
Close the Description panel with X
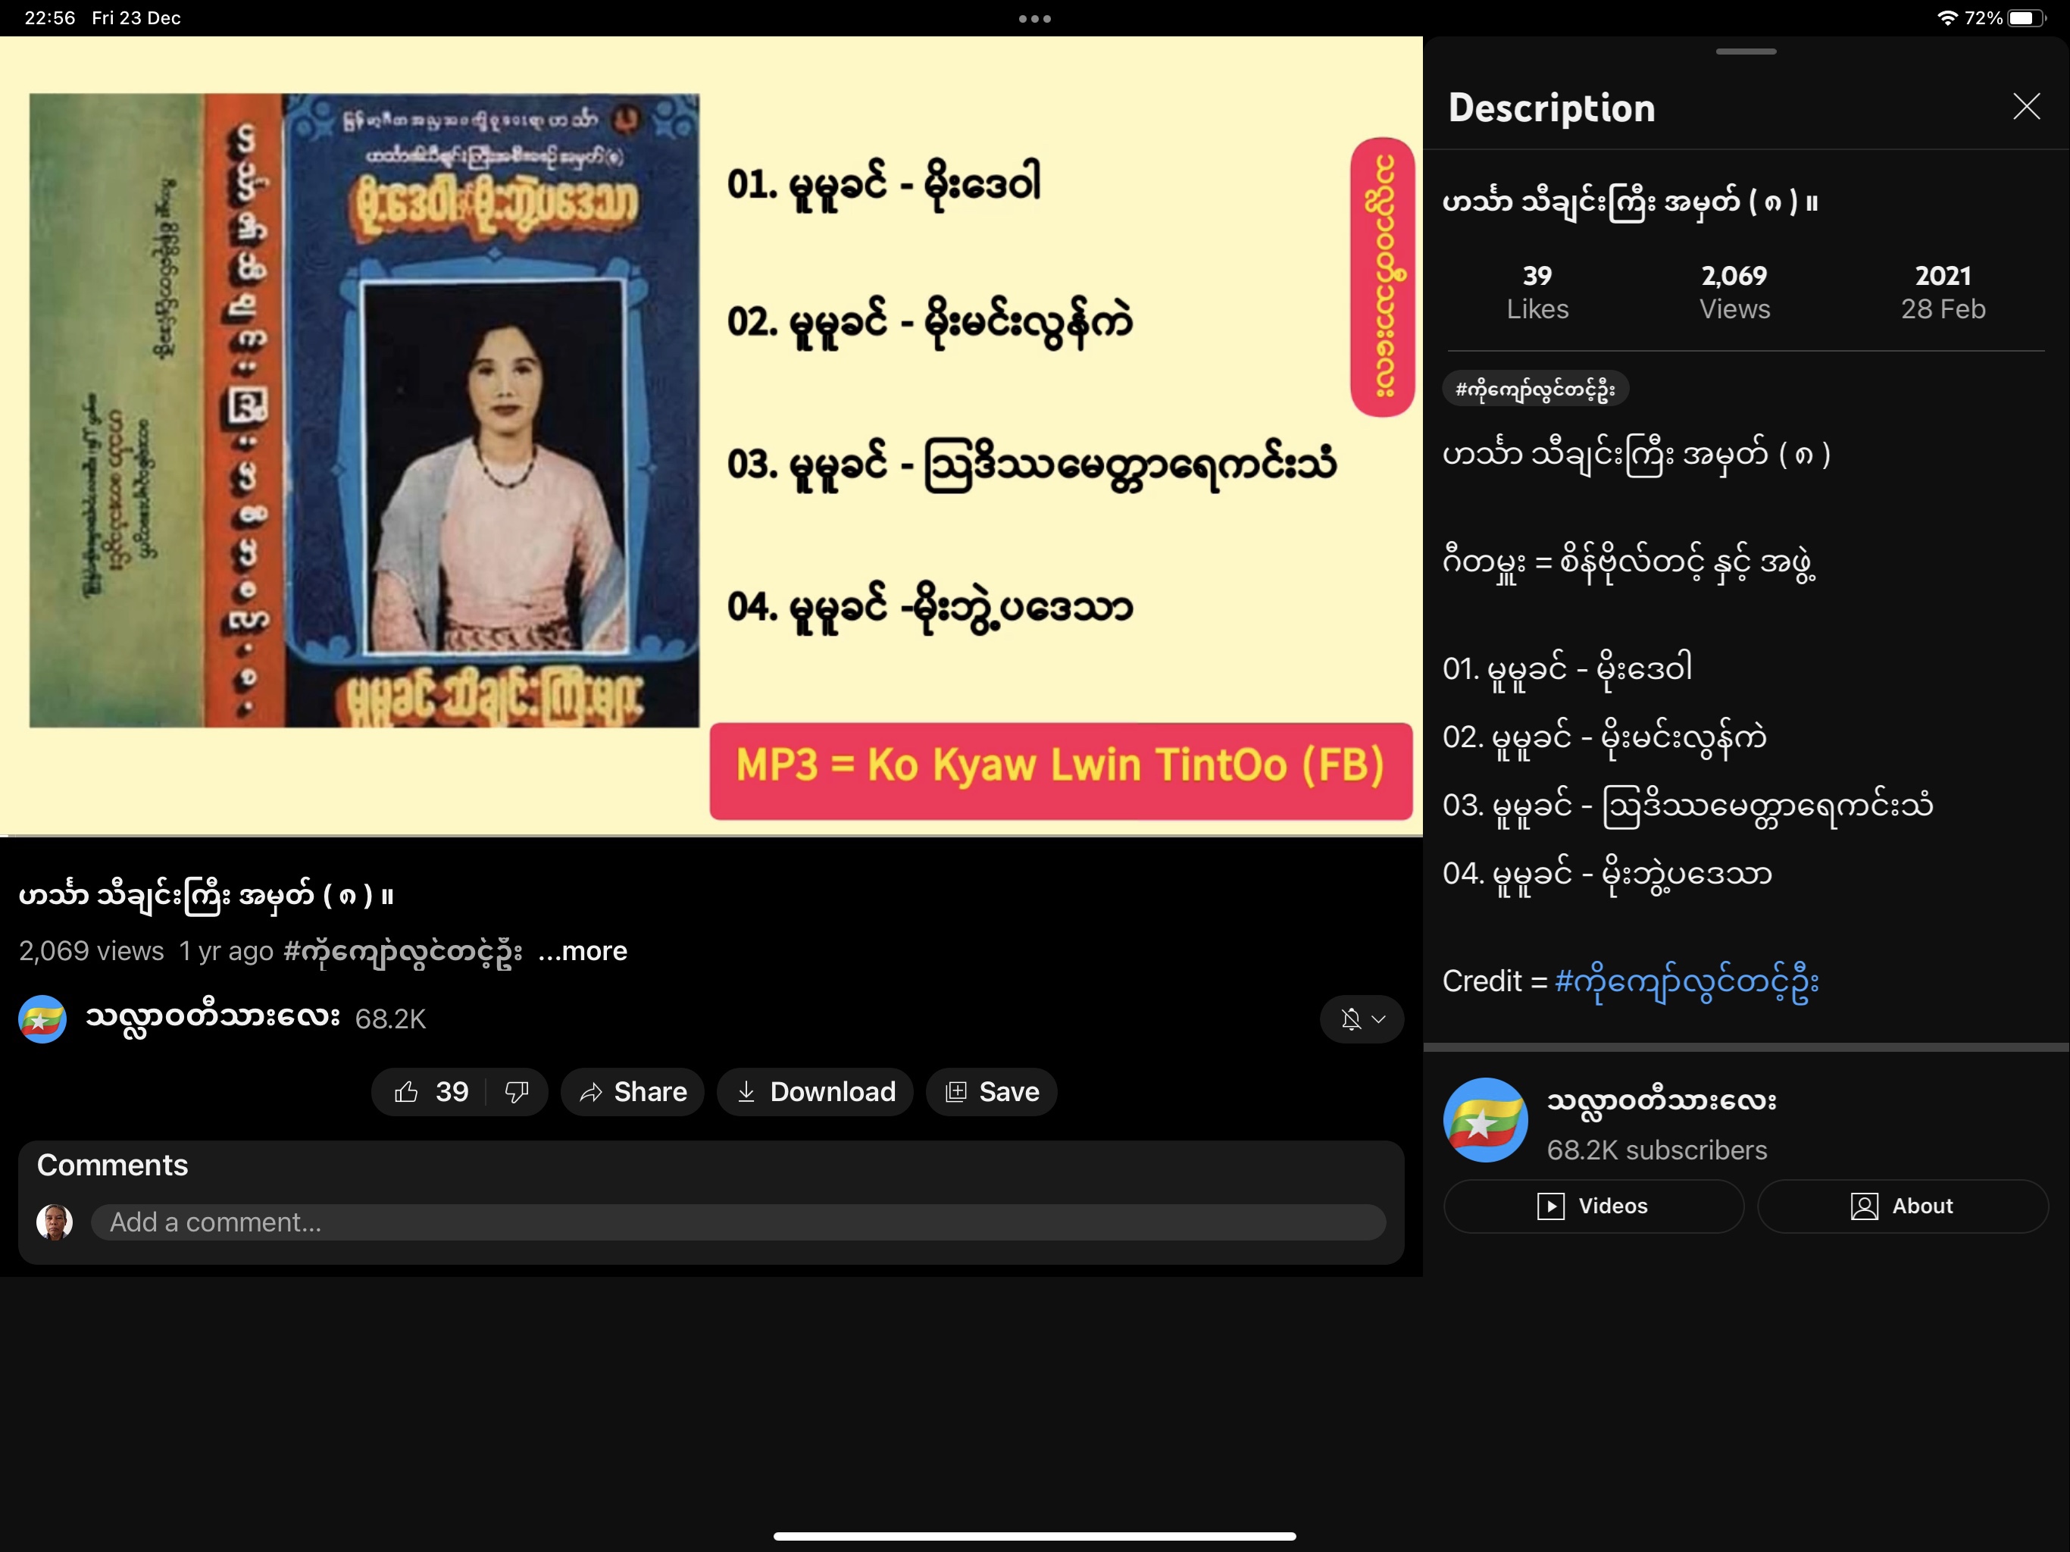click(2026, 107)
